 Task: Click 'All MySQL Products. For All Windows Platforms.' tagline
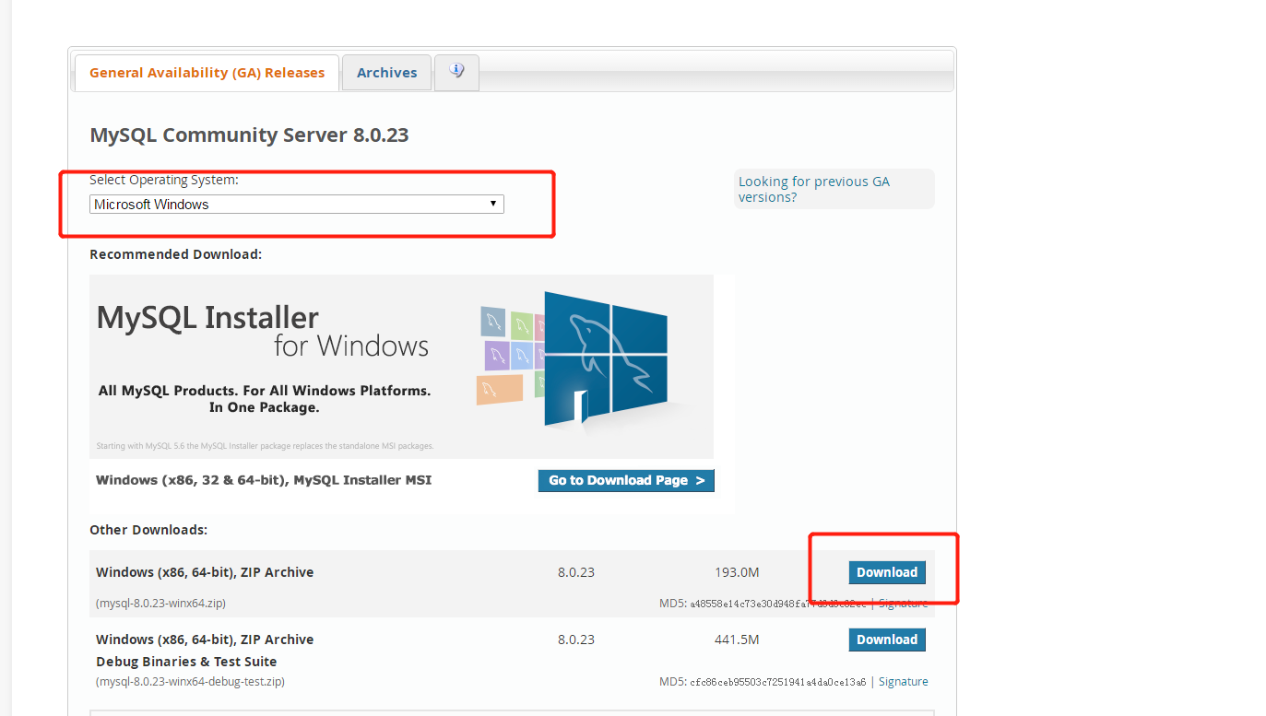[265, 391]
